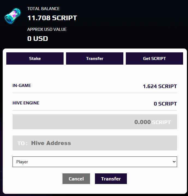Click the APPROX USD VALUE label
Screen dimensions: 188x196
pos(47,29)
